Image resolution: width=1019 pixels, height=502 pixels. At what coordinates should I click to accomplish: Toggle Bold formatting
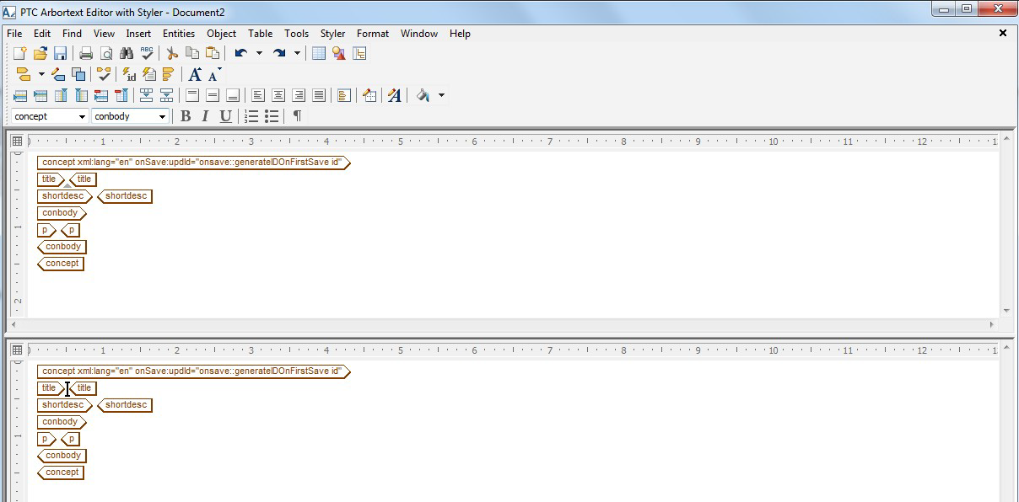click(186, 116)
